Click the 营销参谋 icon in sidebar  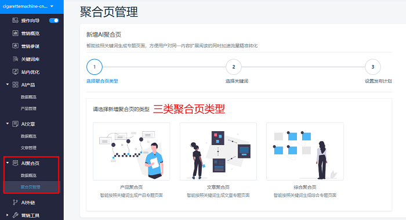tap(15, 46)
